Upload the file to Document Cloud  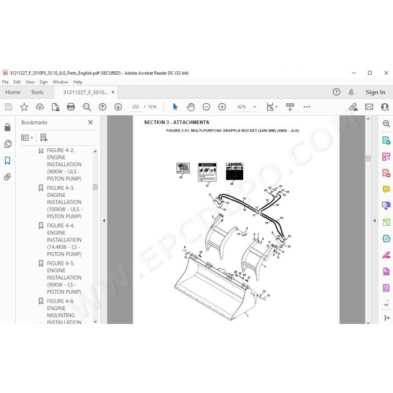(x=40, y=107)
